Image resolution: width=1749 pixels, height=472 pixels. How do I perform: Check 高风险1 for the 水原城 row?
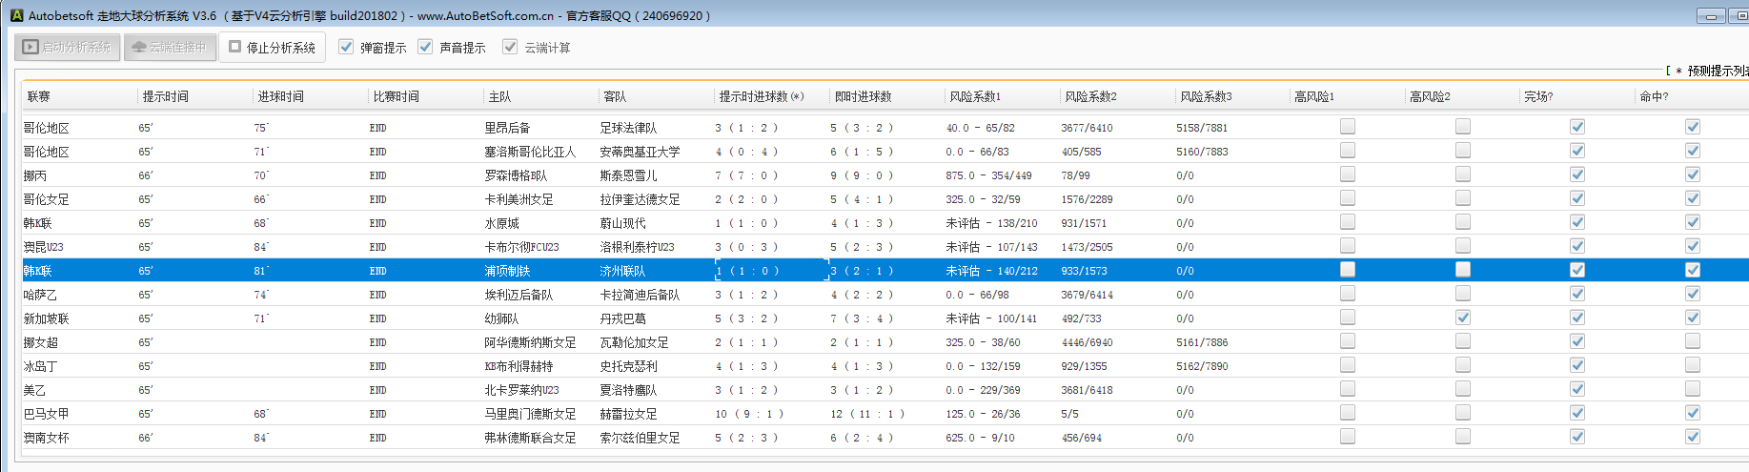pyautogui.click(x=1348, y=222)
